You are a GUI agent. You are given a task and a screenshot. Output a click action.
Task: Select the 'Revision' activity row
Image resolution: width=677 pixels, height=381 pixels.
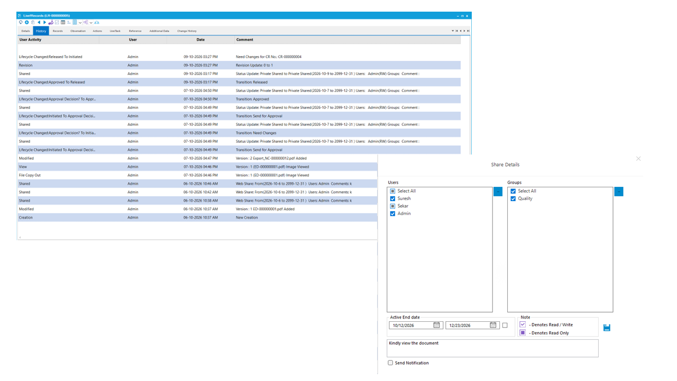(239, 65)
